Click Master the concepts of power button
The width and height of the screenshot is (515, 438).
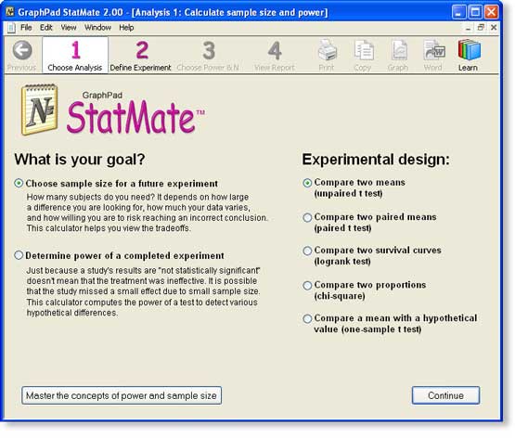pos(122,395)
